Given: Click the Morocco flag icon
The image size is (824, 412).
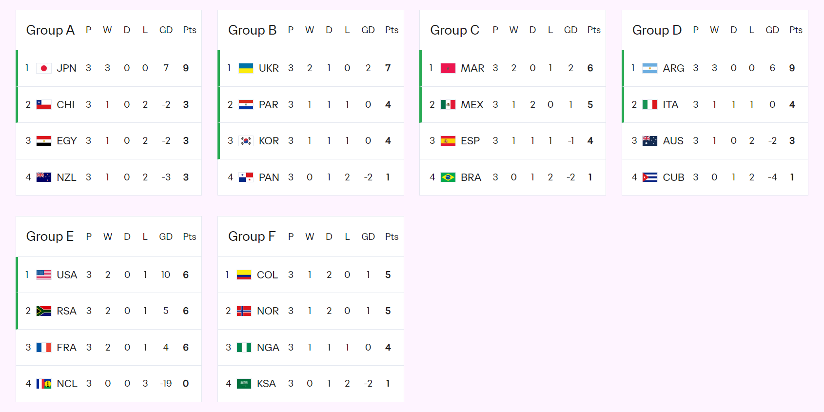Looking at the screenshot, I should click(448, 68).
